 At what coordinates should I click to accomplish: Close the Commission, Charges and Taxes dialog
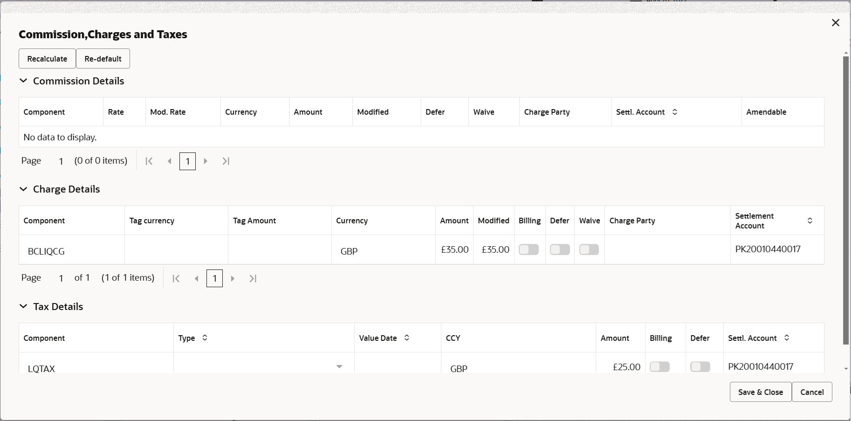pyautogui.click(x=835, y=22)
